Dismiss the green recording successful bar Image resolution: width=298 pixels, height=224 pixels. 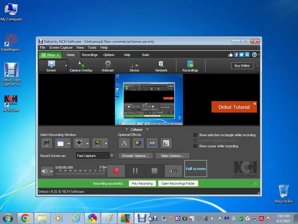(x=256, y=184)
